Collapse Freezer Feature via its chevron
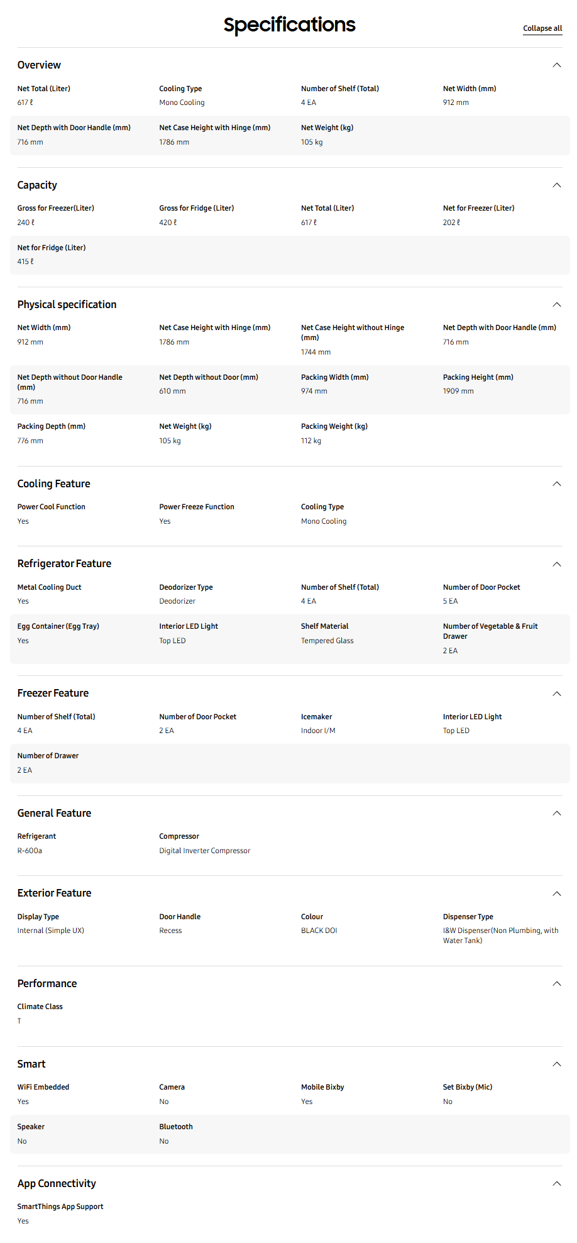Viewport: 577px width, 1243px height. pos(556,693)
